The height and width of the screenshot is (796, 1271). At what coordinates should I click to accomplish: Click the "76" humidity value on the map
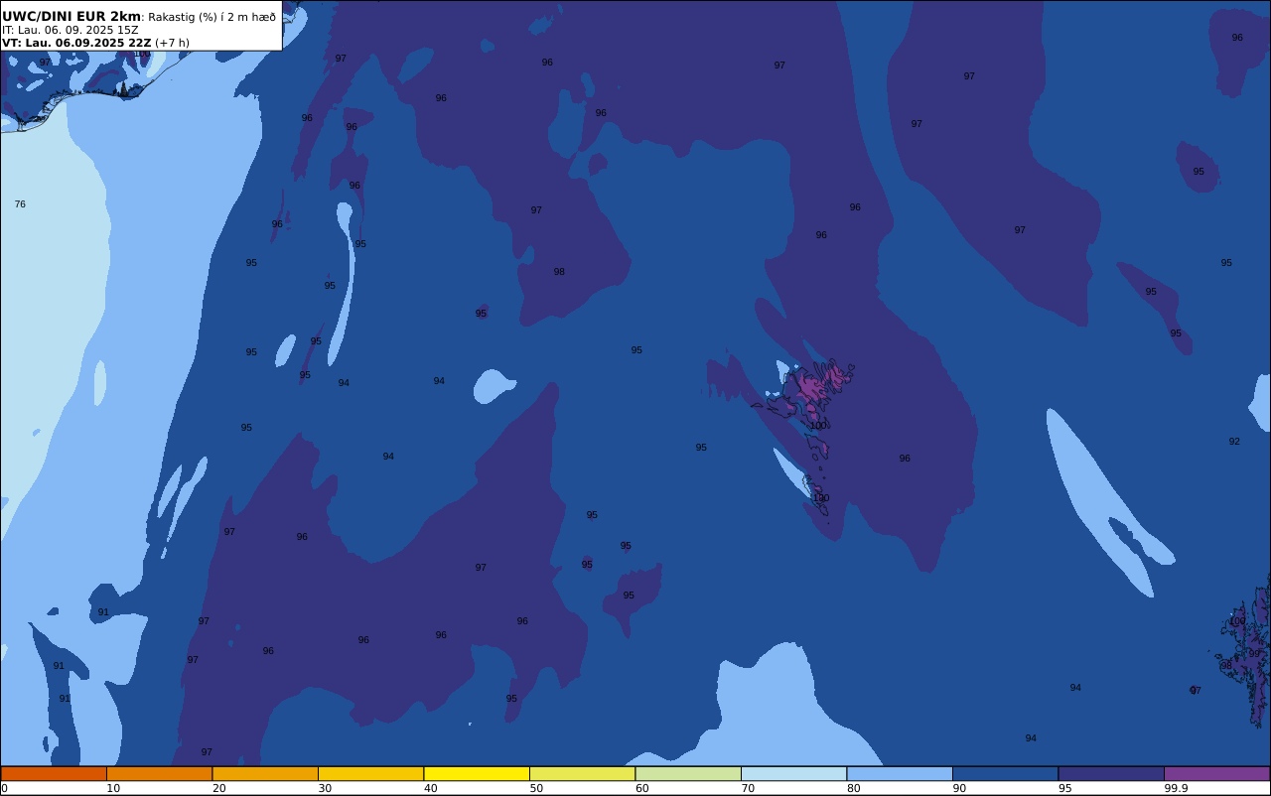point(20,204)
